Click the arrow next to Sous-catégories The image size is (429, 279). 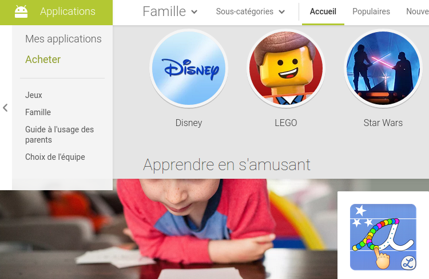tap(282, 12)
